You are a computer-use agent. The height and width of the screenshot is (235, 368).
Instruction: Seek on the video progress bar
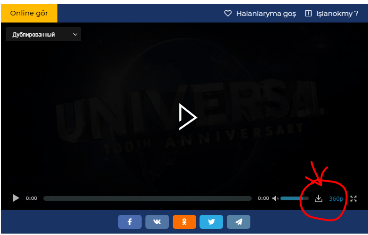point(147,198)
